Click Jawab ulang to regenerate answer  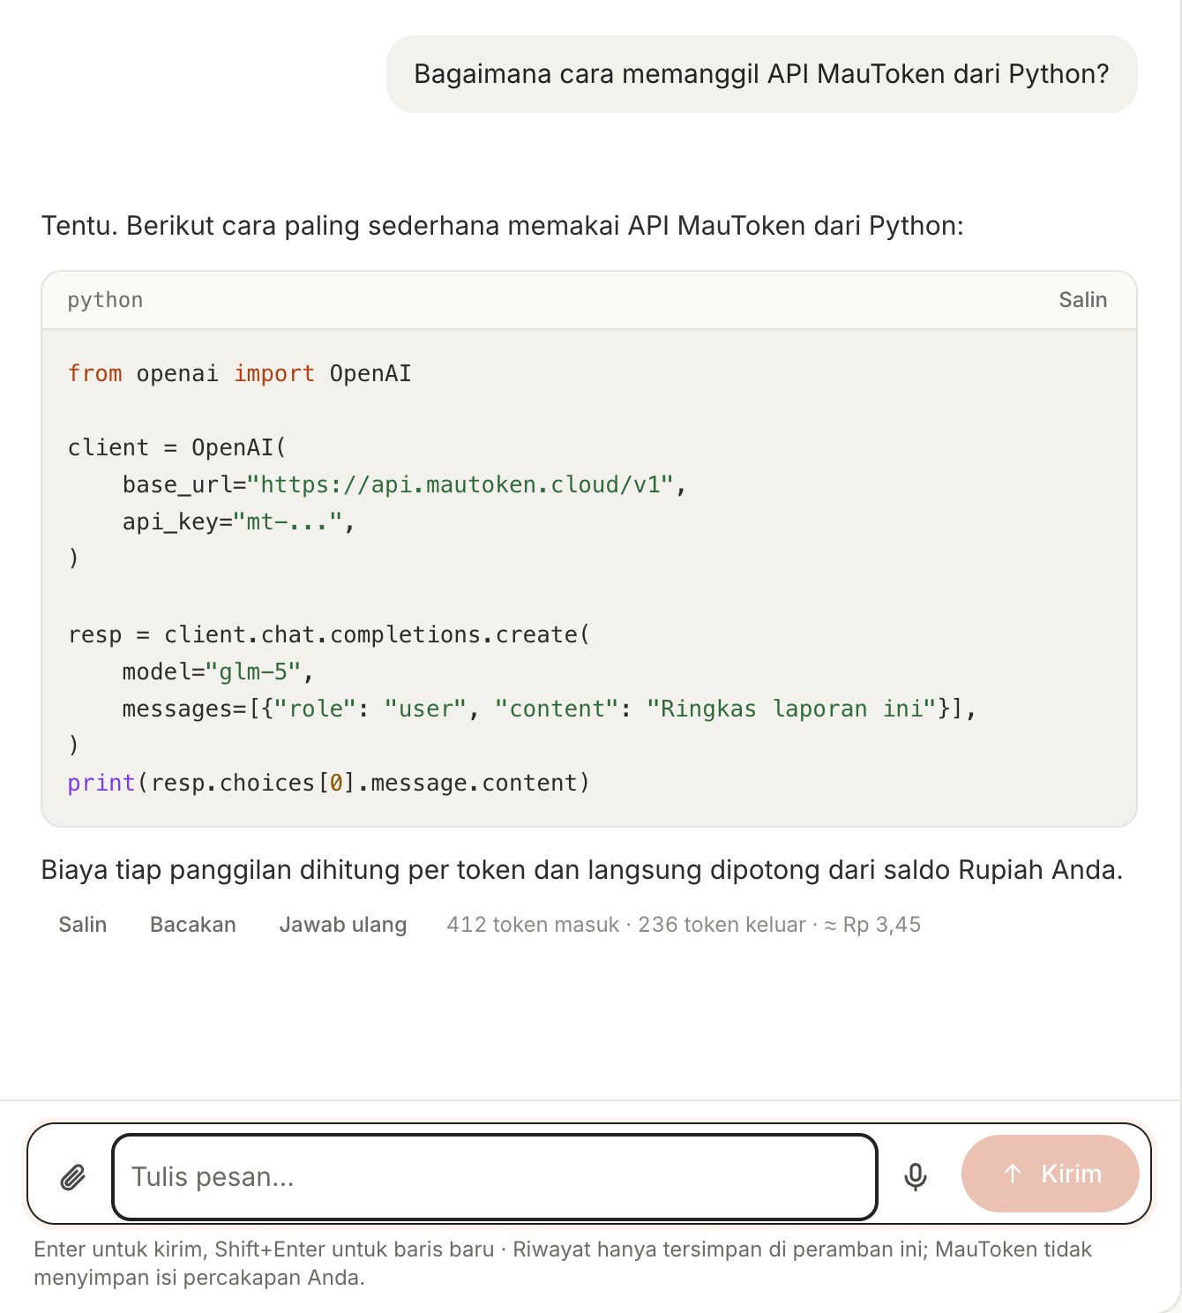tap(343, 925)
